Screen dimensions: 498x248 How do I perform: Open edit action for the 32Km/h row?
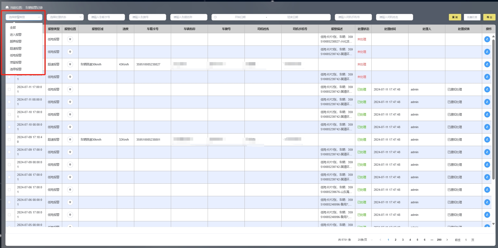(x=487, y=140)
